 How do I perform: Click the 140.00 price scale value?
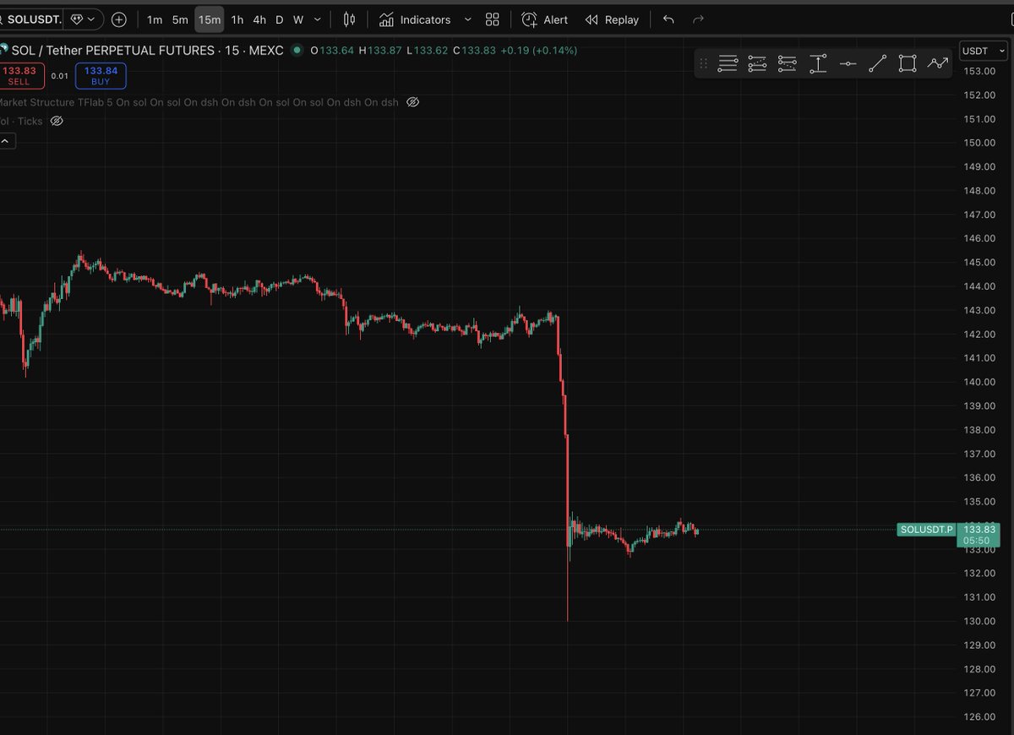(980, 382)
